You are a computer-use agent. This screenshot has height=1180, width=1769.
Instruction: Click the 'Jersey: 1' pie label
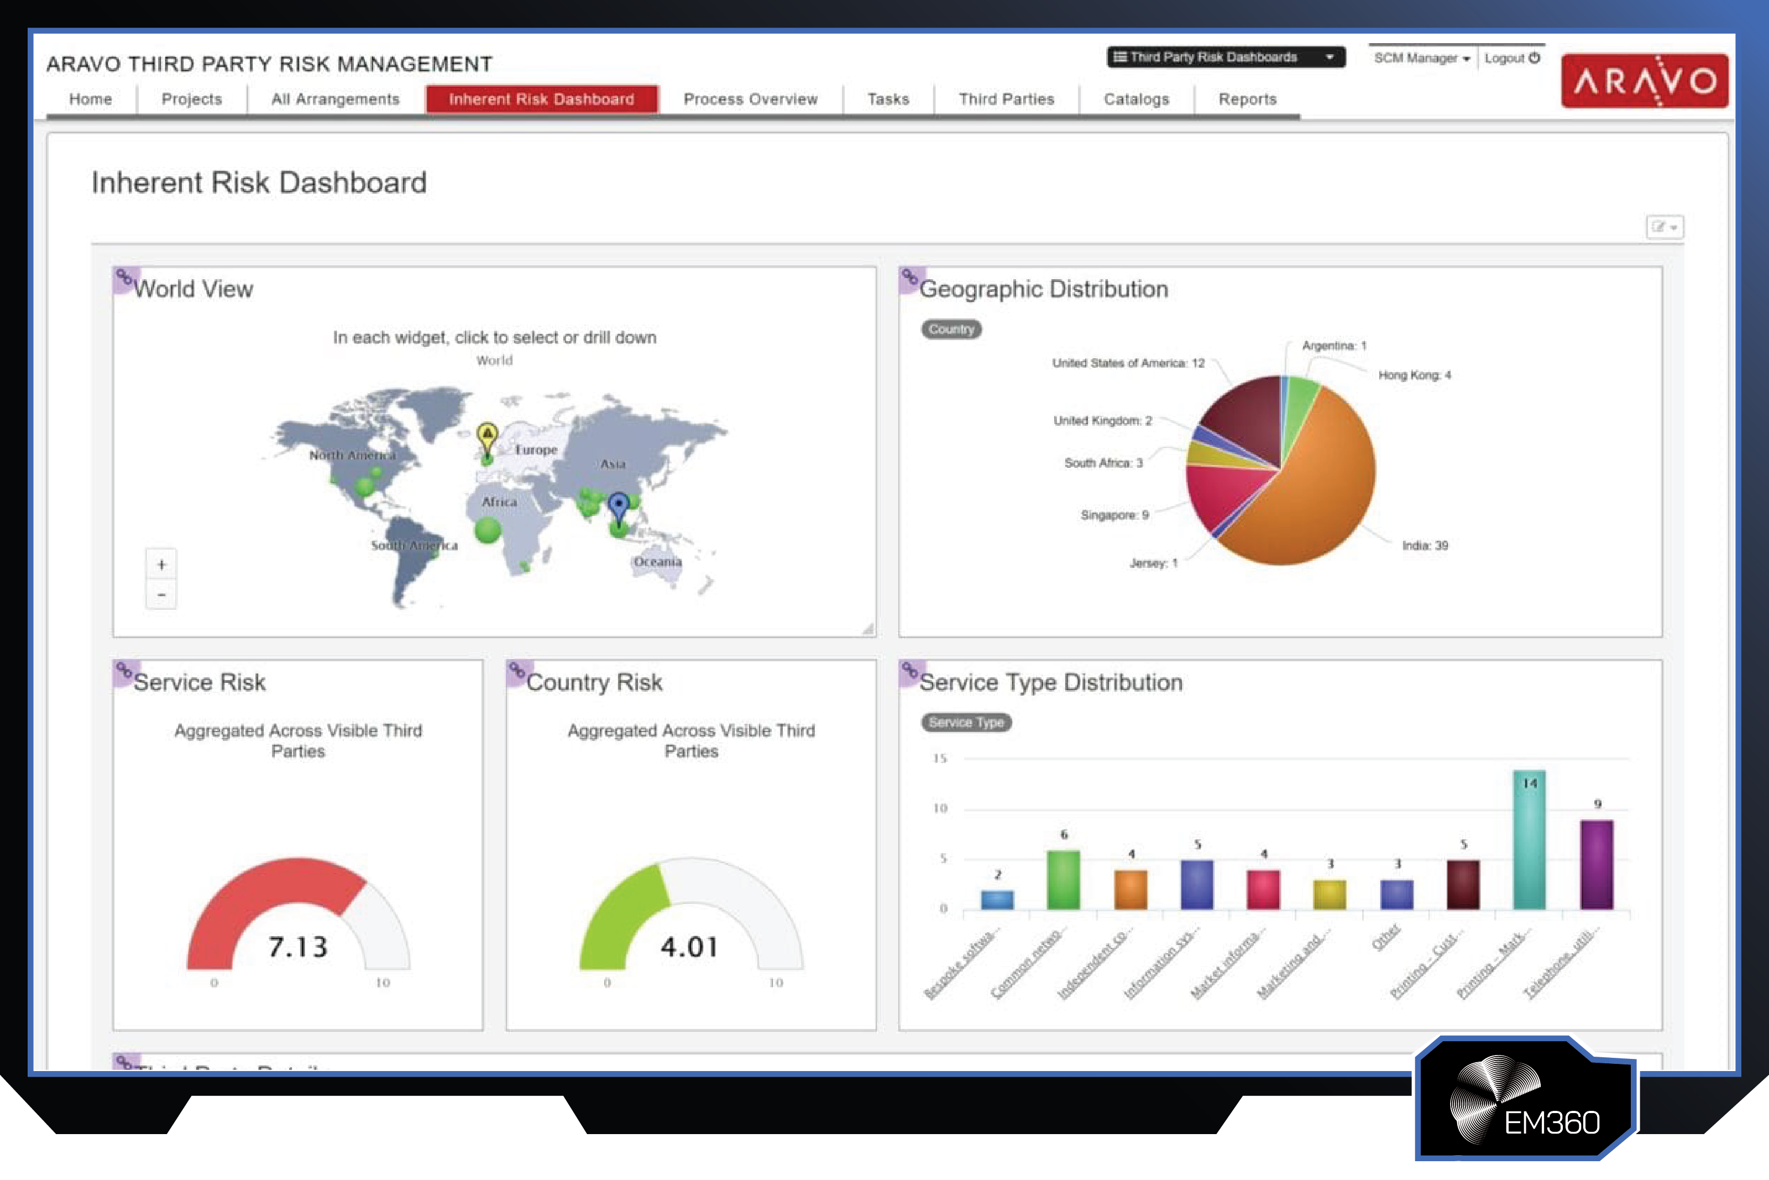(x=1153, y=563)
